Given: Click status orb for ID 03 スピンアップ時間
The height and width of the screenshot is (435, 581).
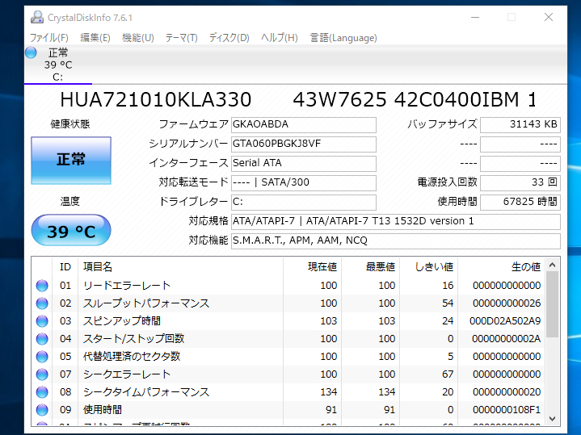Looking at the screenshot, I should [x=42, y=321].
